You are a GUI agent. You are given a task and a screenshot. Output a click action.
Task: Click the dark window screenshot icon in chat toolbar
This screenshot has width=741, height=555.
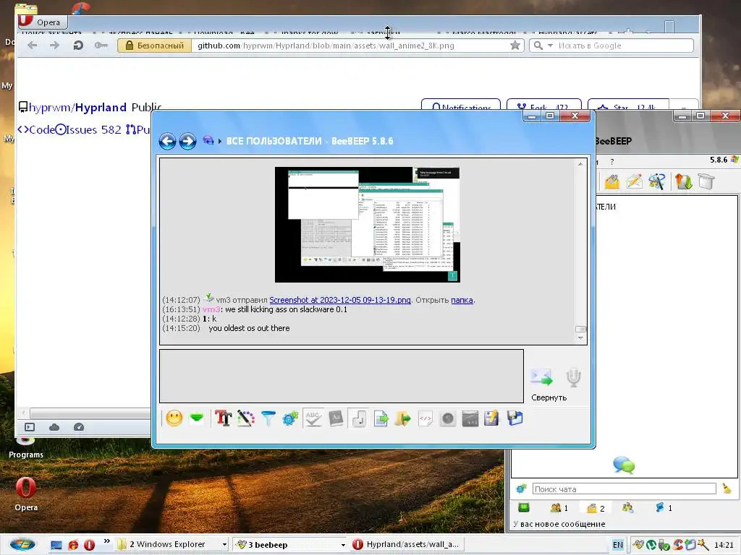[x=470, y=418]
